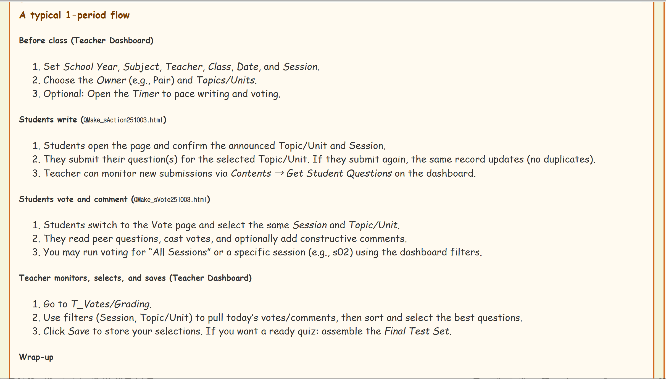
Task: Click the "Students vote and comment" subheading
Action: (73, 199)
